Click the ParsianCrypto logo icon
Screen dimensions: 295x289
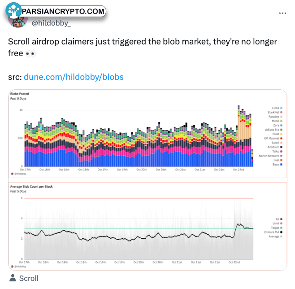[x=13, y=10]
